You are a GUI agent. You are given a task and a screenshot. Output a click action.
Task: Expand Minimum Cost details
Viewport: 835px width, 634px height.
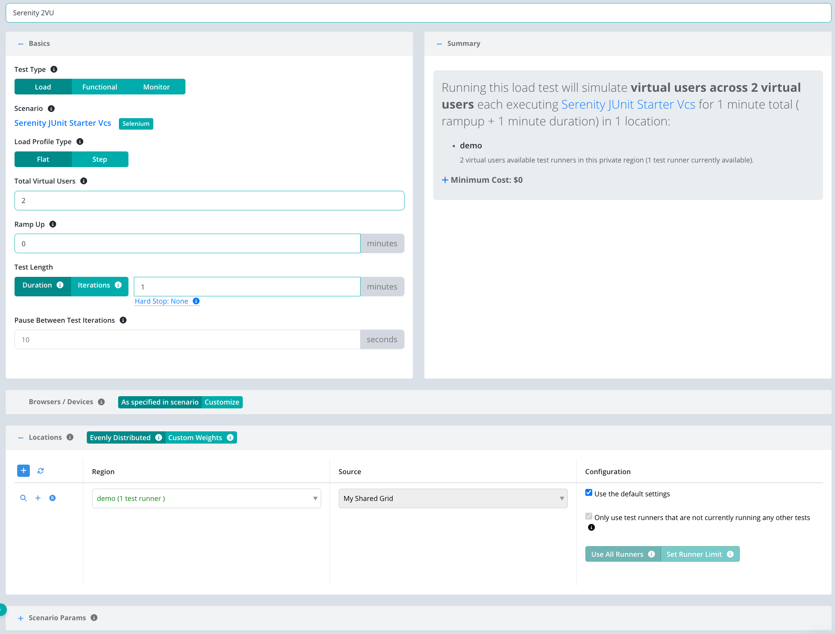point(445,180)
